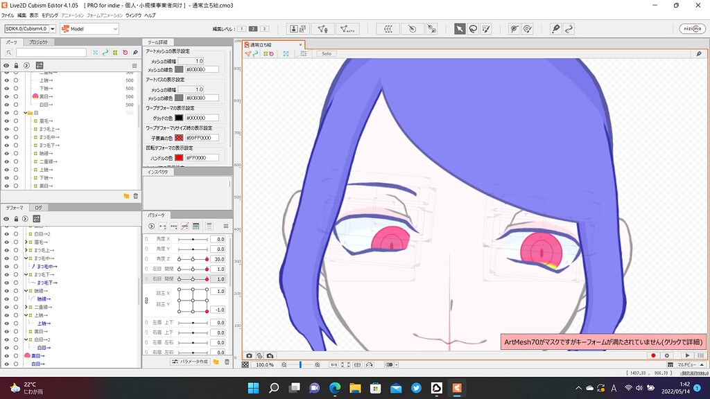Open the Model workspace dropdown

click(89, 28)
